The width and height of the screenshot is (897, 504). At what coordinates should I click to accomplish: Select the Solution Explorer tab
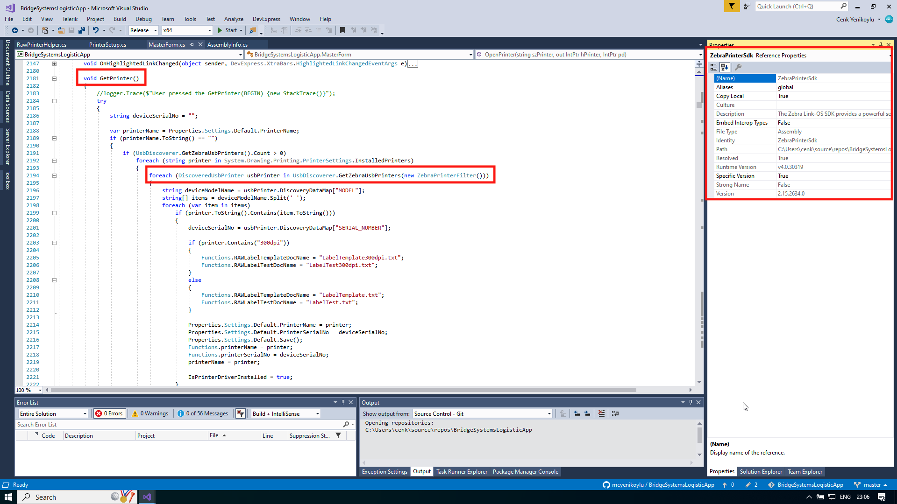click(x=760, y=471)
